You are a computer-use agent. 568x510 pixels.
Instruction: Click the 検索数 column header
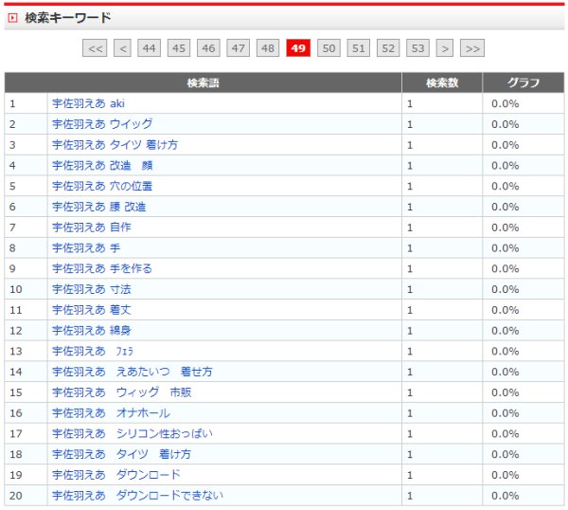pyautogui.click(x=442, y=82)
